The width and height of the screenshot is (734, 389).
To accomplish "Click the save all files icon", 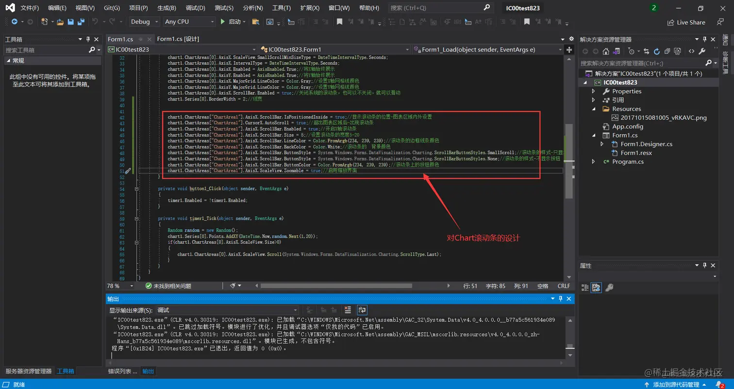I will pyautogui.click(x=81, y=22).
